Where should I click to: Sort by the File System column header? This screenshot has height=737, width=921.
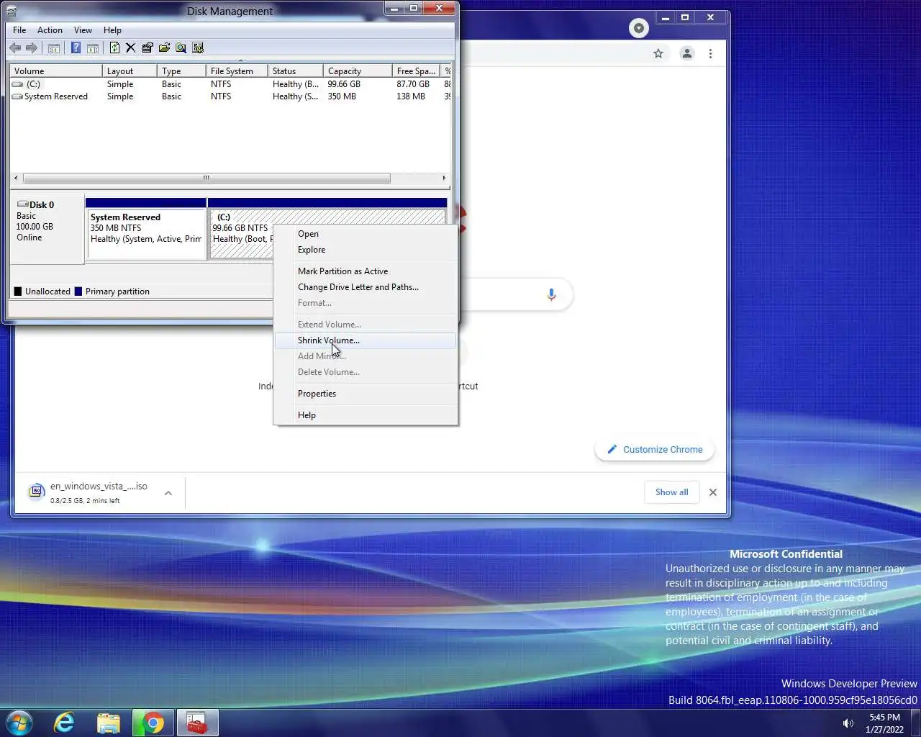pyautogui.click(x=237, y=71)
